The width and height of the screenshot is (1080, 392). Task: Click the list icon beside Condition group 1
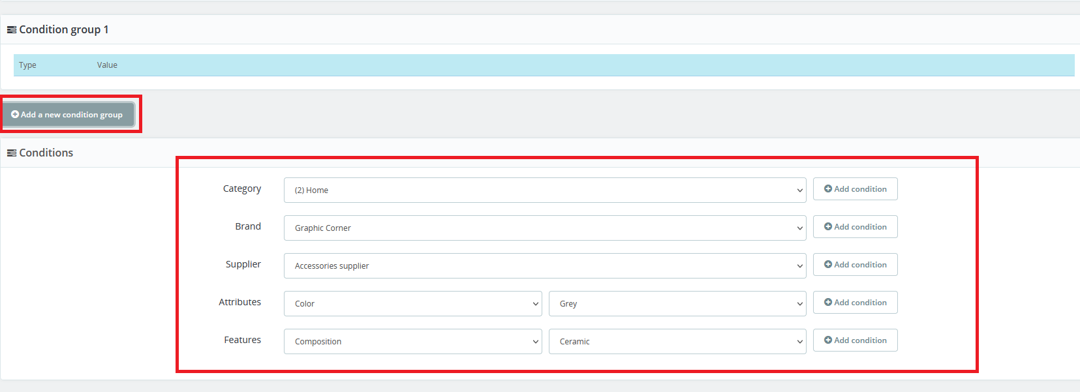pos(12,30)
